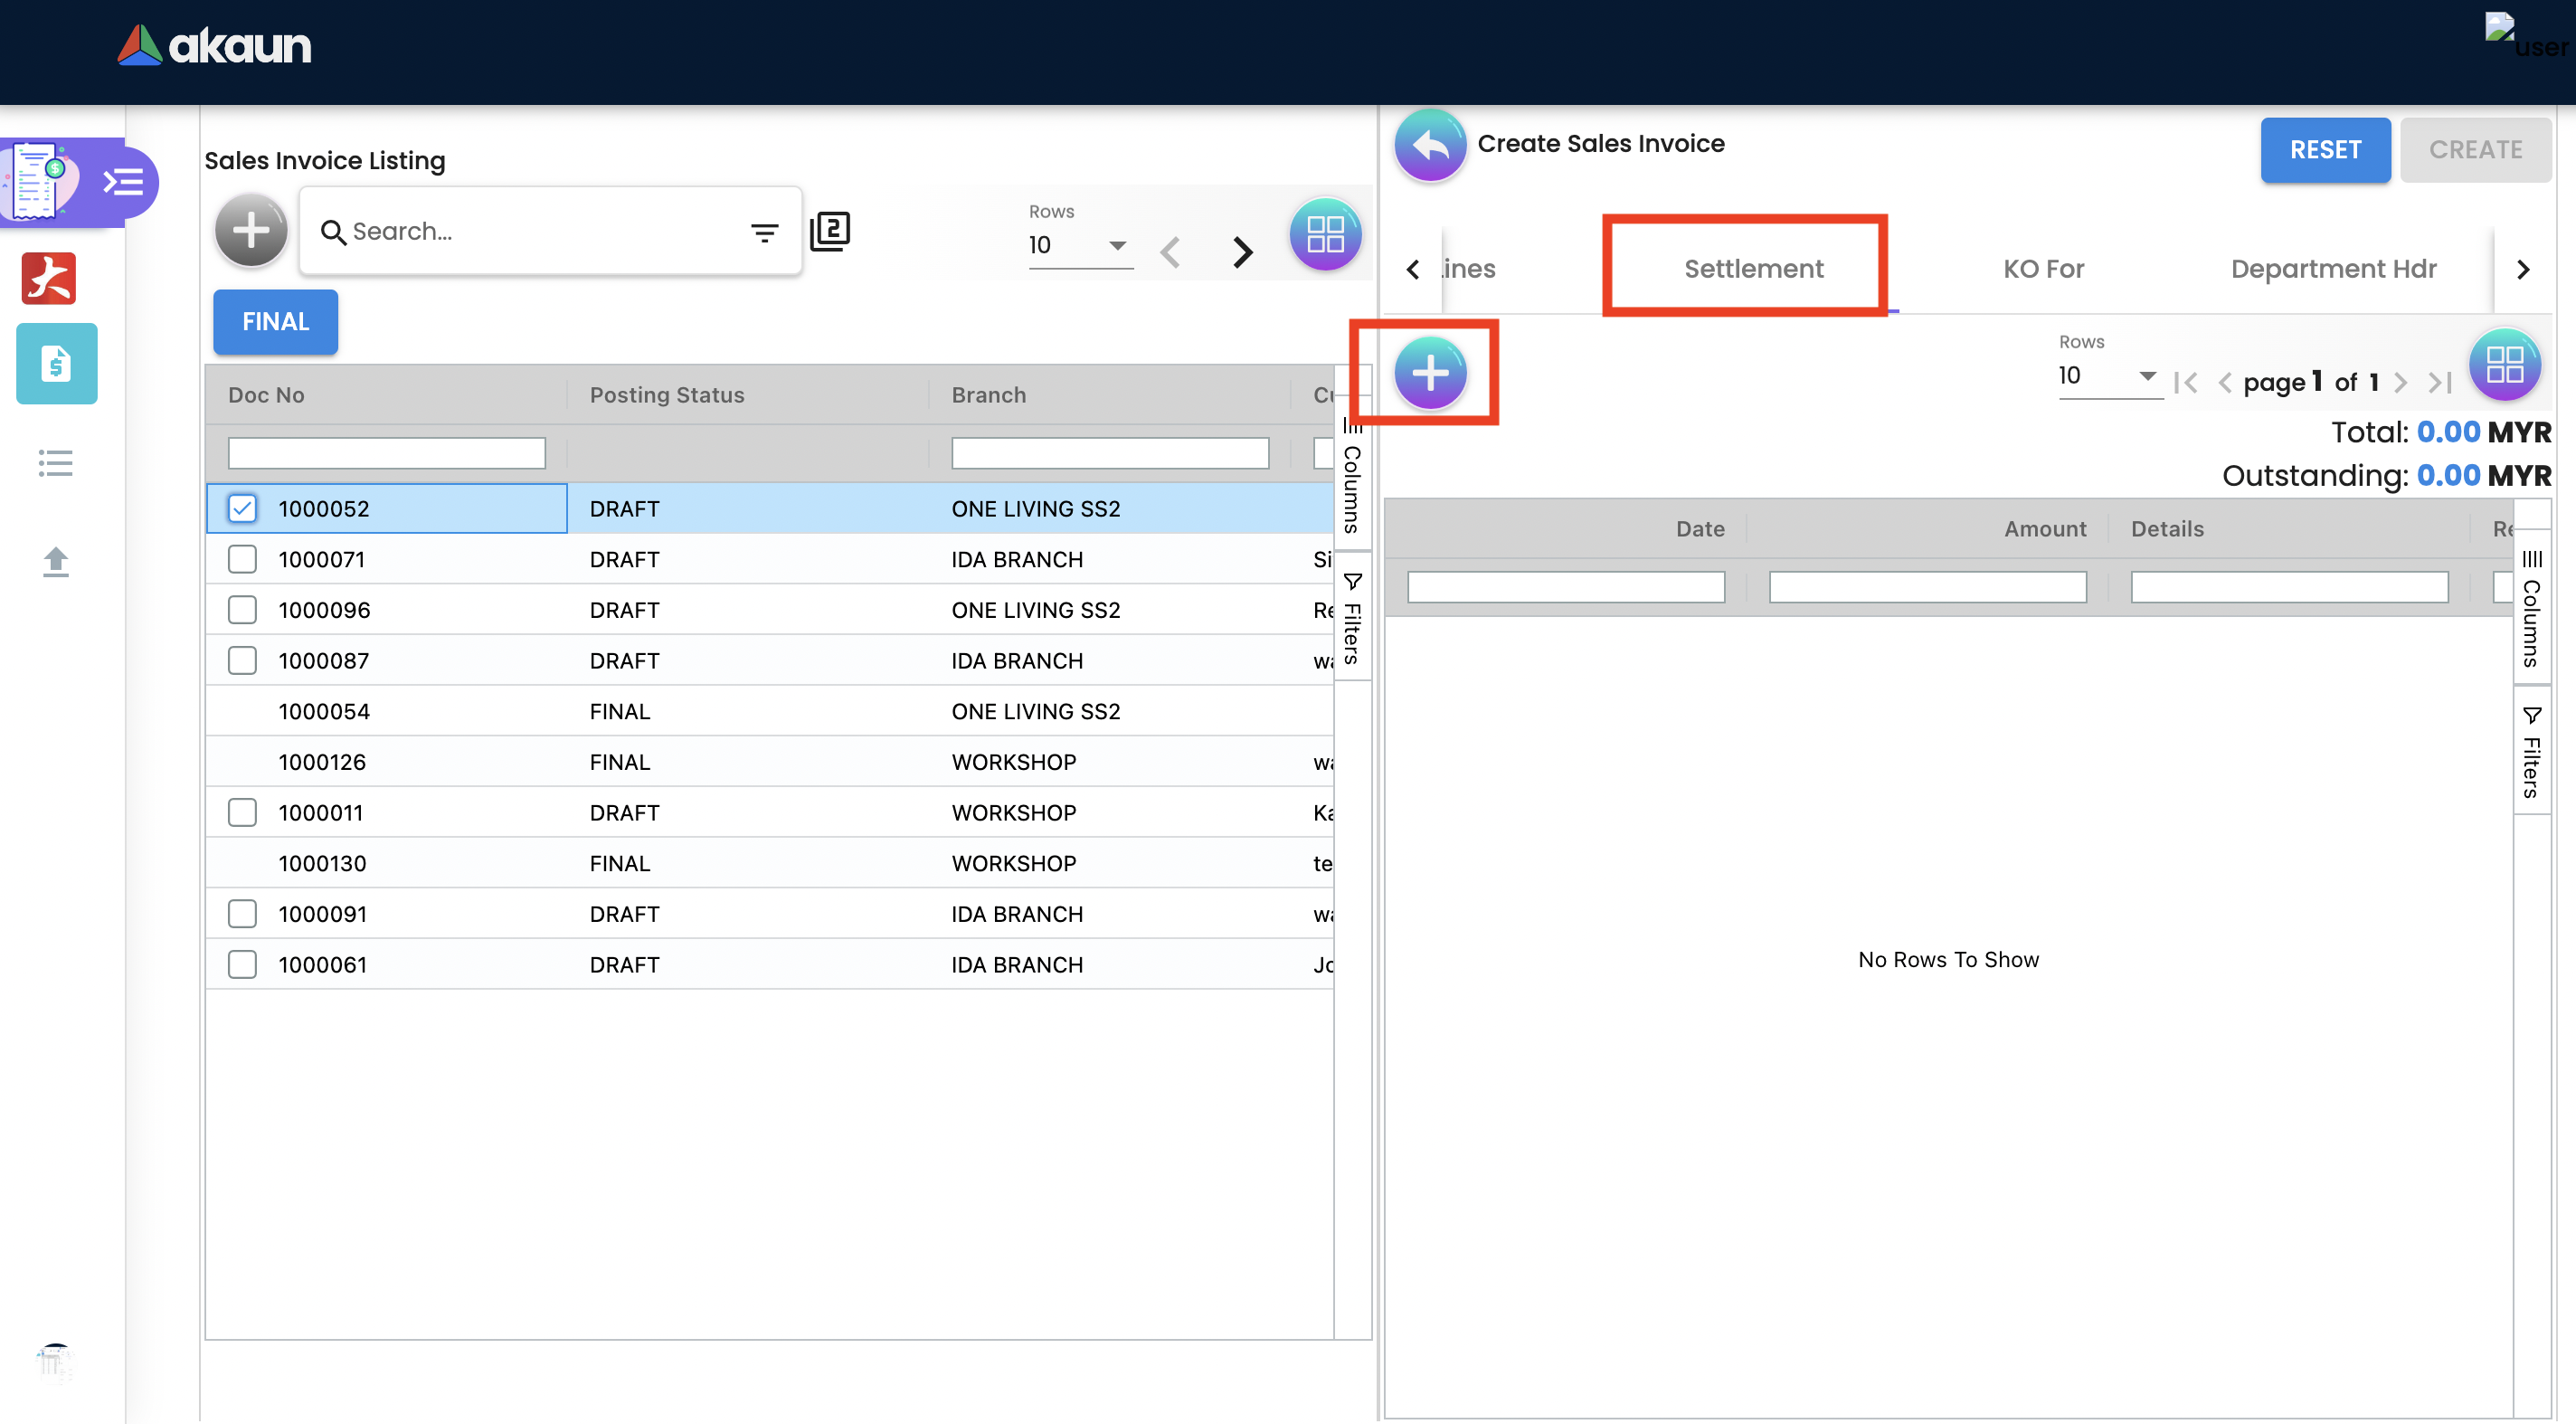Click the Doc No column filter field
Image resolution: width=2576 pixels, height=1424 pixels.
386,453
